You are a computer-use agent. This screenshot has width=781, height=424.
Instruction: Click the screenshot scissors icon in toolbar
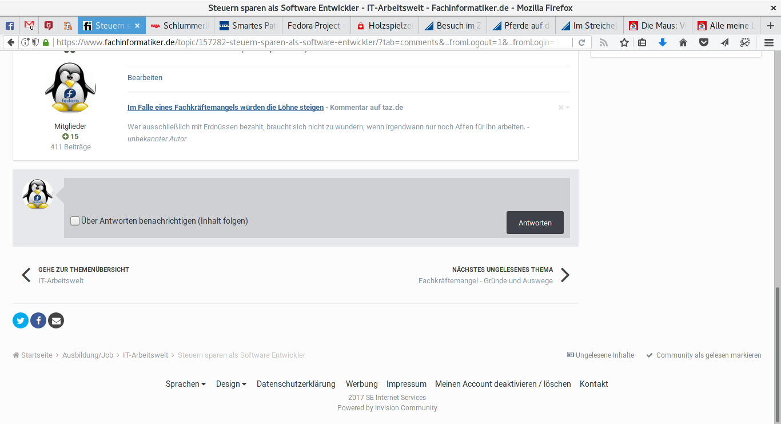745,42
